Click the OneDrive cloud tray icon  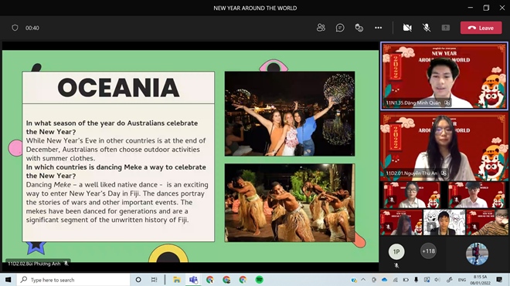pyautogui.click(x=385, y=280)
